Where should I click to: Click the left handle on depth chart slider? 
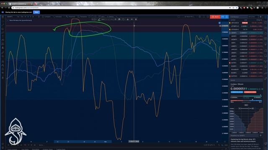tap(240, 108)
